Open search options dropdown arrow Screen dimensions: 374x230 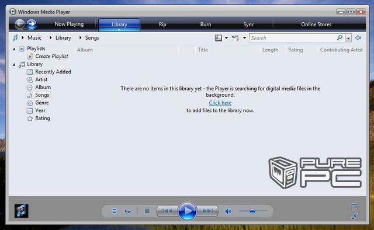click(x=348, y=38)
